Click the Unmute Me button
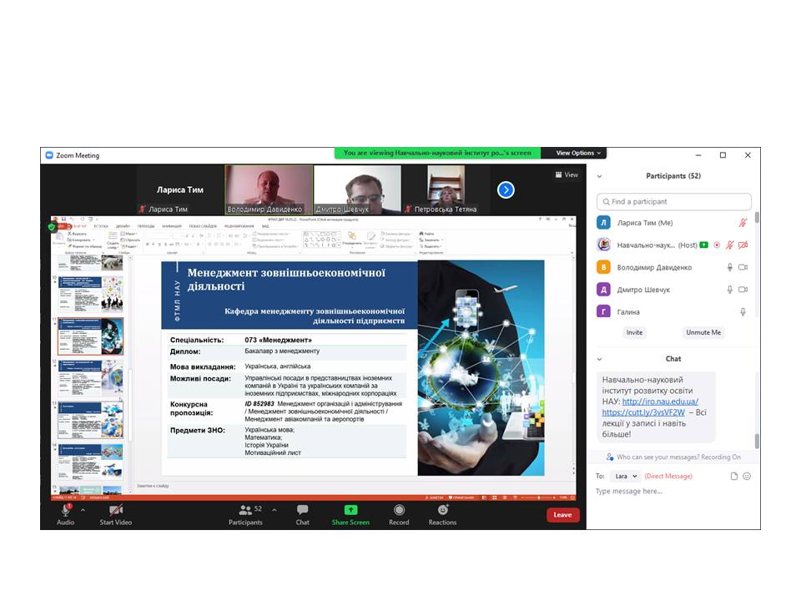Image resolution: width=801 pixels, height=601 pixels. point(703,332)
